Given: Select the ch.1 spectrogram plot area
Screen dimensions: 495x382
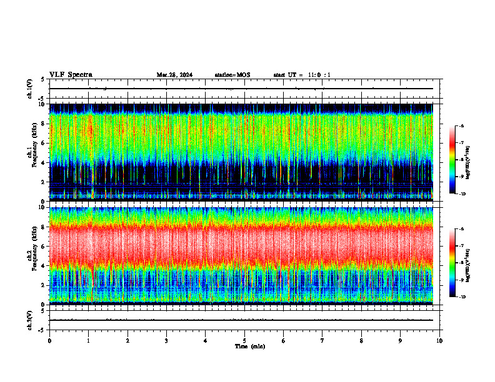Looking at the screenshot, I should 241,152.
